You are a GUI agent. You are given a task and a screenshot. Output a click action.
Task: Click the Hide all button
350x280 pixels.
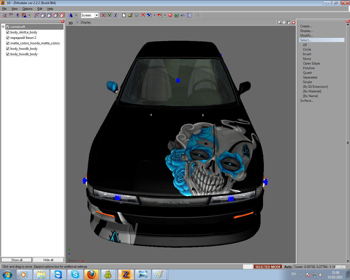coord(48,260)
